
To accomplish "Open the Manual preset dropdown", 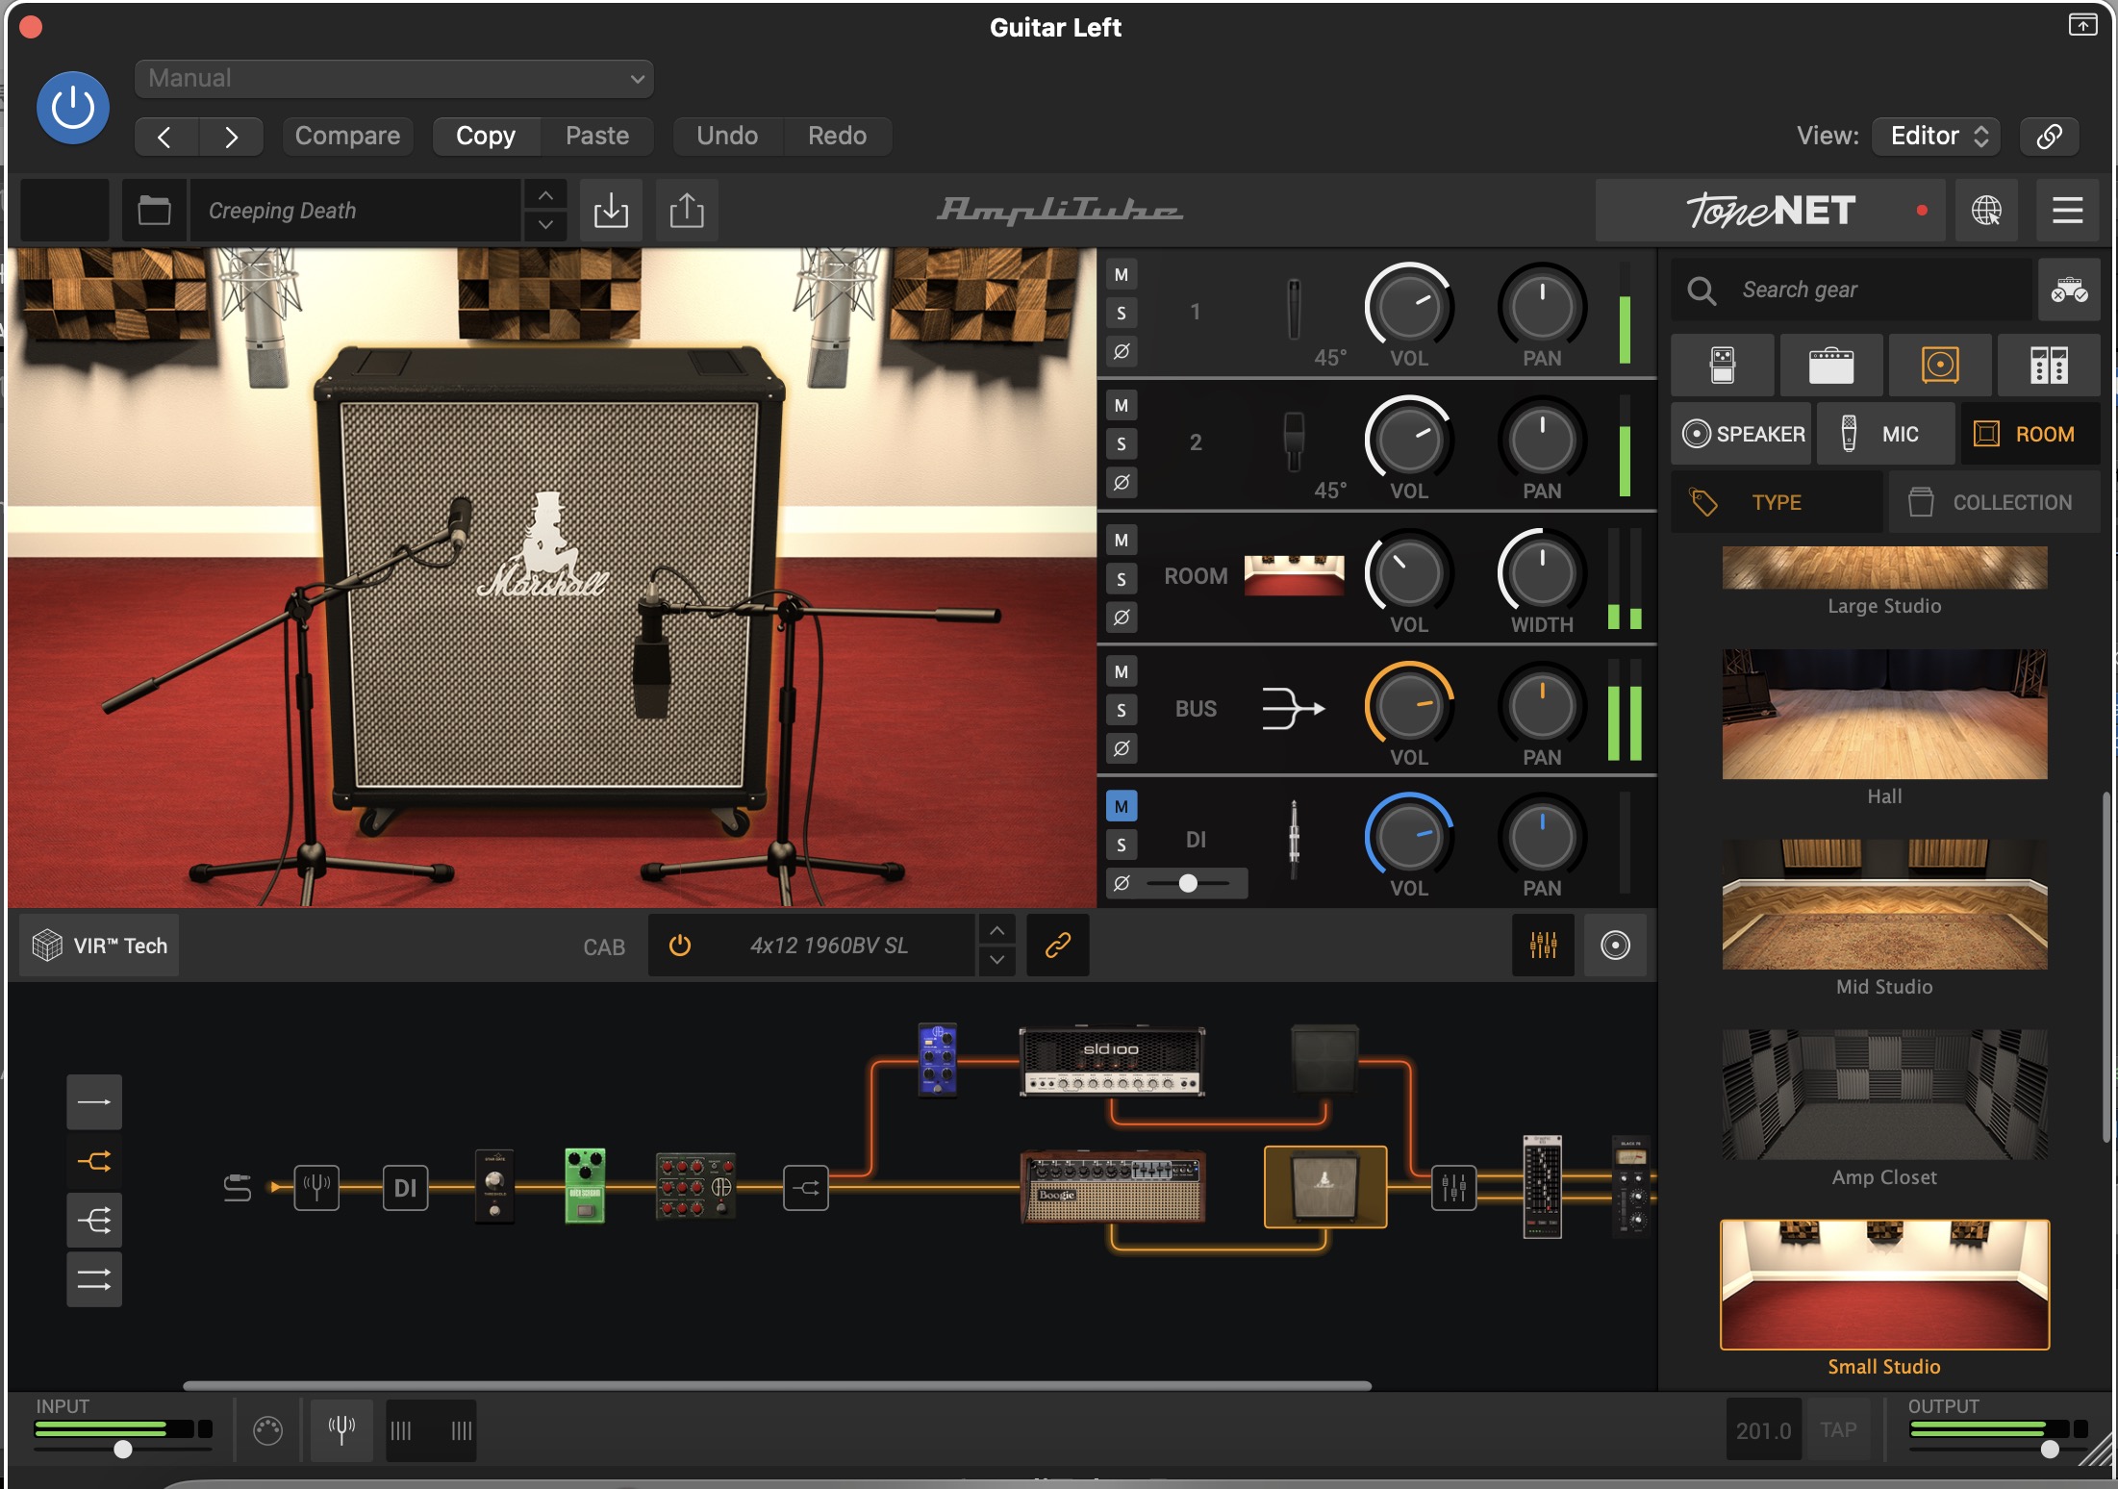I will tap(394, 78).
